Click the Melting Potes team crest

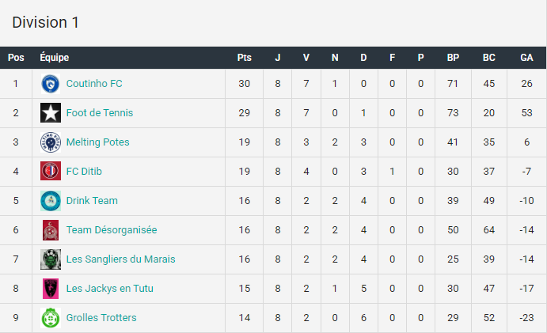[x=51, y=142]
